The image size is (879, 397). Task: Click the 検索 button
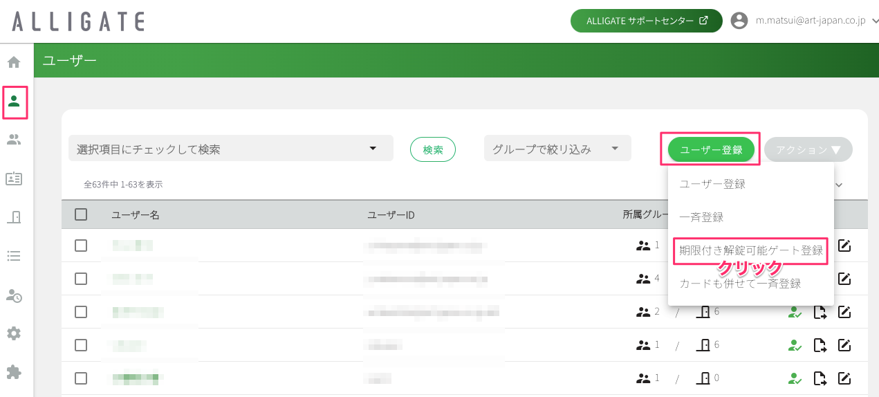pos(433,149)
